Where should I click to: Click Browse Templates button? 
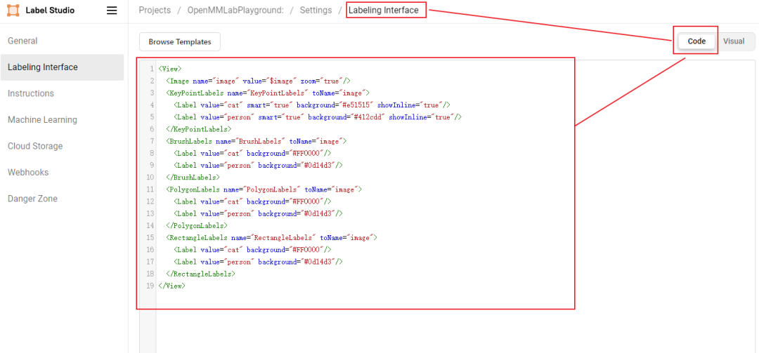click(180, 41)
